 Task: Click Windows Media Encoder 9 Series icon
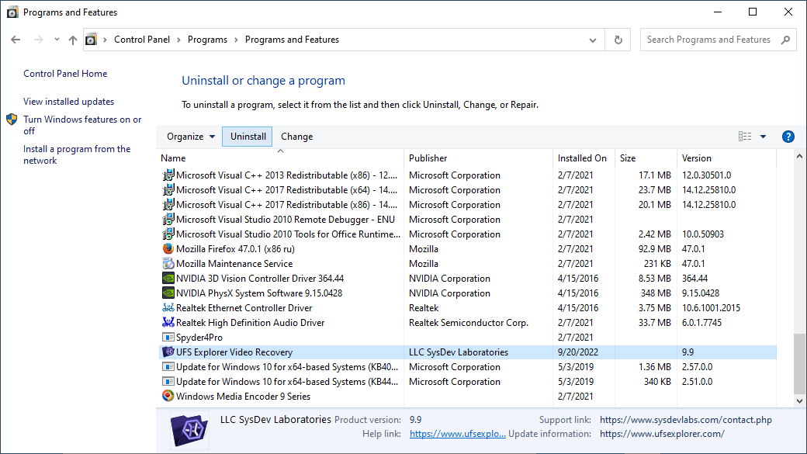[x=168, y=397]
